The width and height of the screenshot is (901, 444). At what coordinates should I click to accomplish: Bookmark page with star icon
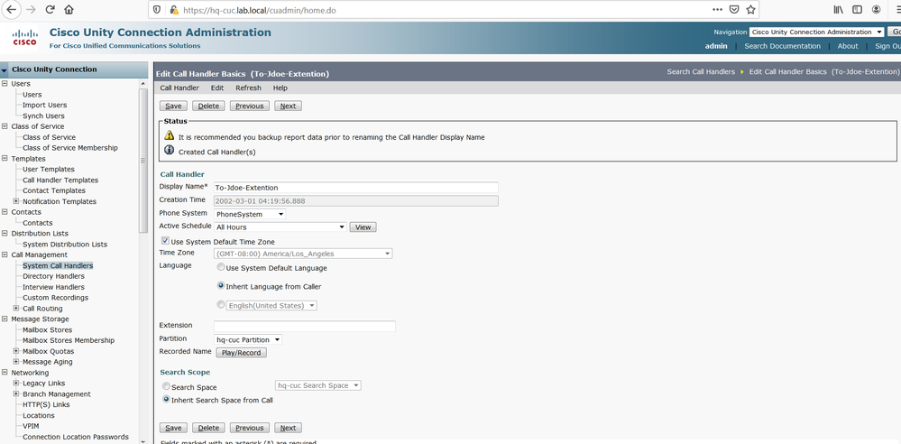750,10
